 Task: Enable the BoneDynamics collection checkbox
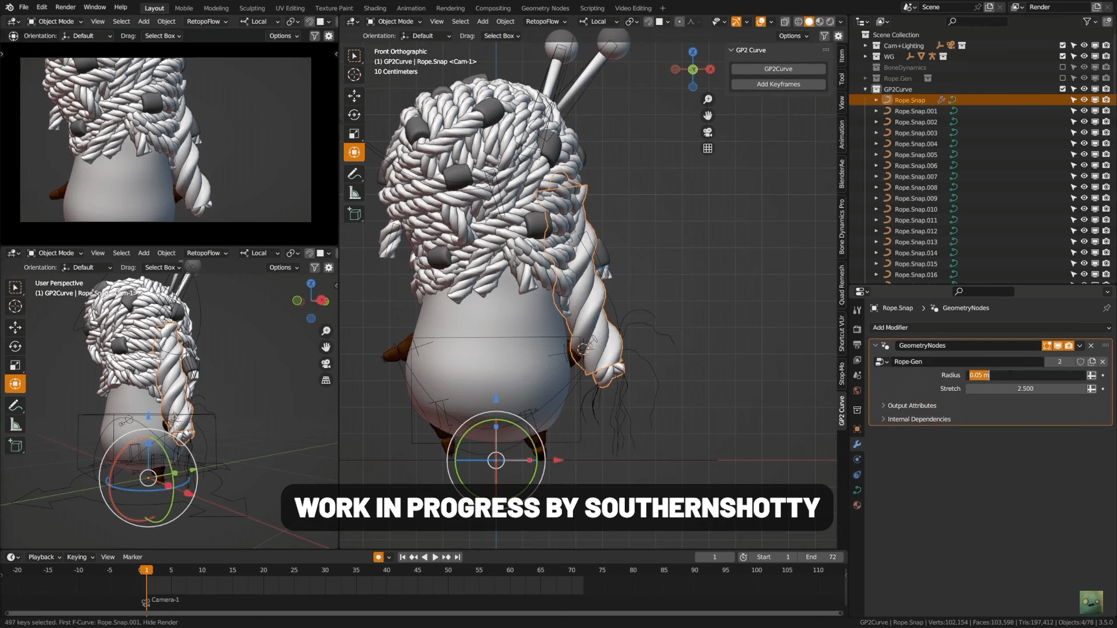[x=1063, y=67]
